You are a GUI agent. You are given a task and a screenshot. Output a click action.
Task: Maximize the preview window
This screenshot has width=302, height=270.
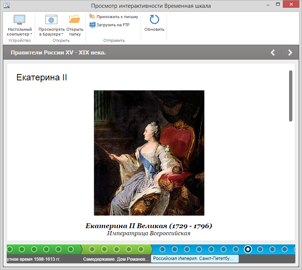point(278,4)
